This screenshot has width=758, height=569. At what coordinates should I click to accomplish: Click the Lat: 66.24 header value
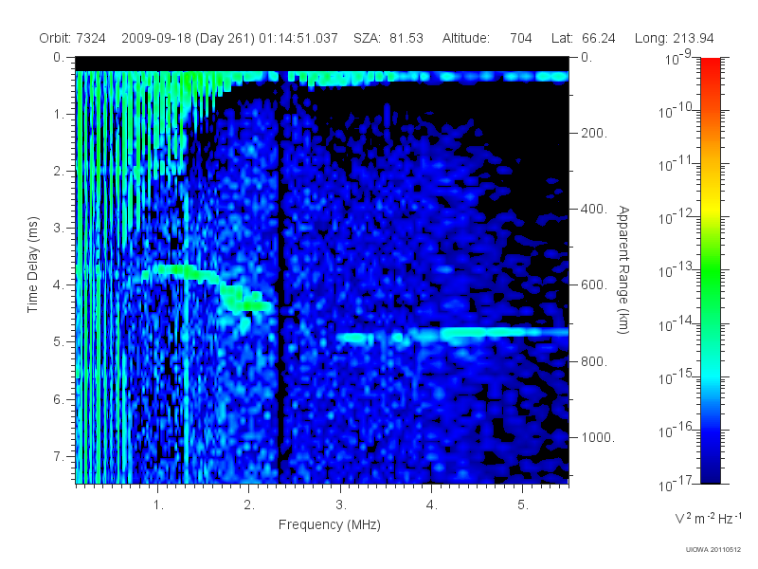tap(583, 38)
